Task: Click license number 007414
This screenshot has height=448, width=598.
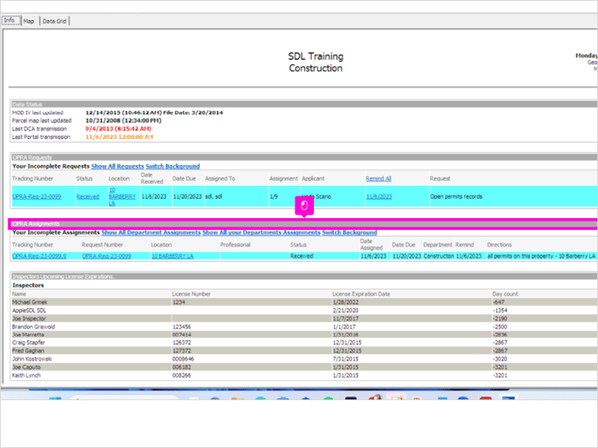Action: coord(182,335)
